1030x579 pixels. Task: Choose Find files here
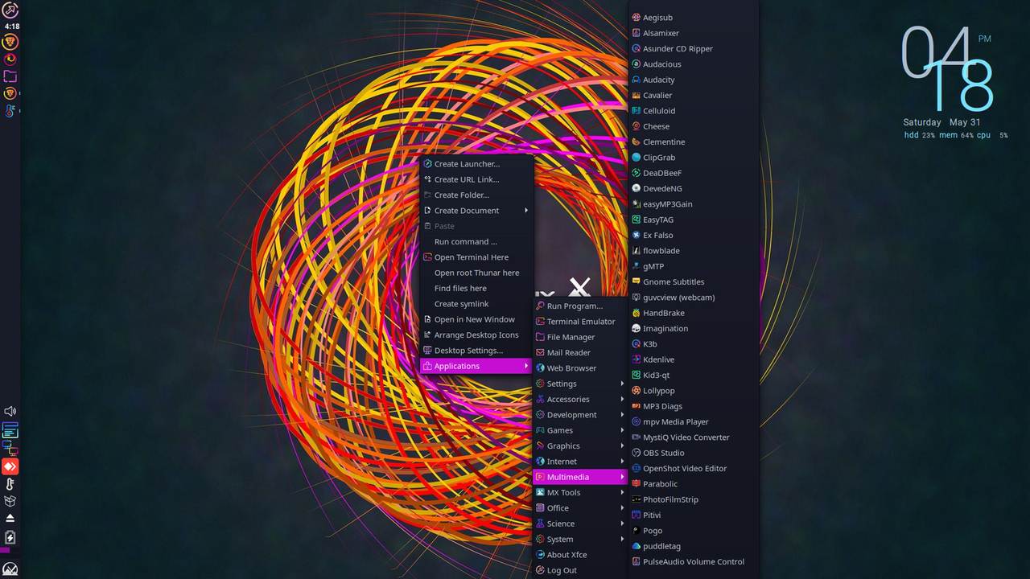(x=476, y=288)
